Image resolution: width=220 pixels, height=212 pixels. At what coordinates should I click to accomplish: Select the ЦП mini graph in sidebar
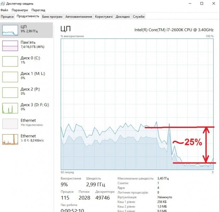click(10, 30)
